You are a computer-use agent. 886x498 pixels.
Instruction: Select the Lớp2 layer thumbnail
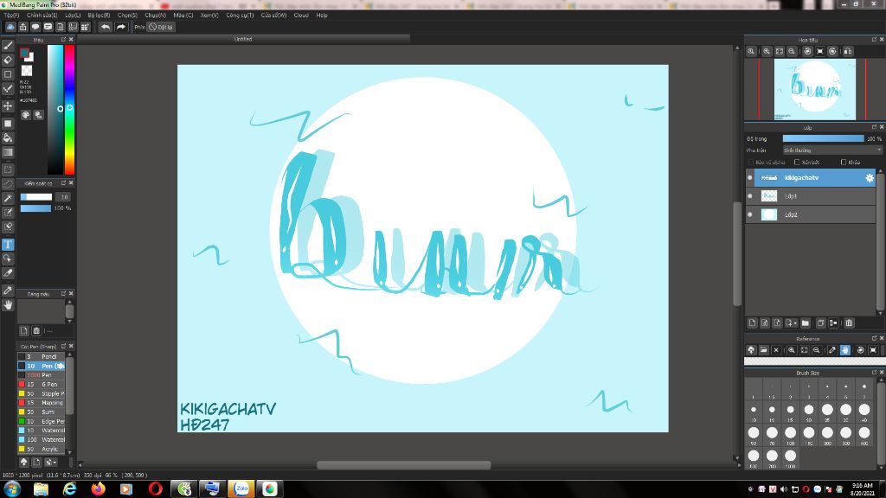[x=768, y=214]
